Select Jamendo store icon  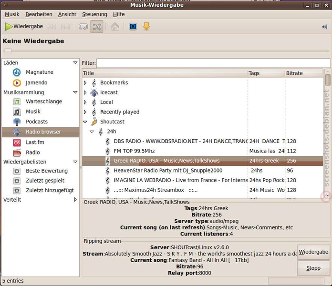pos(17,83)
